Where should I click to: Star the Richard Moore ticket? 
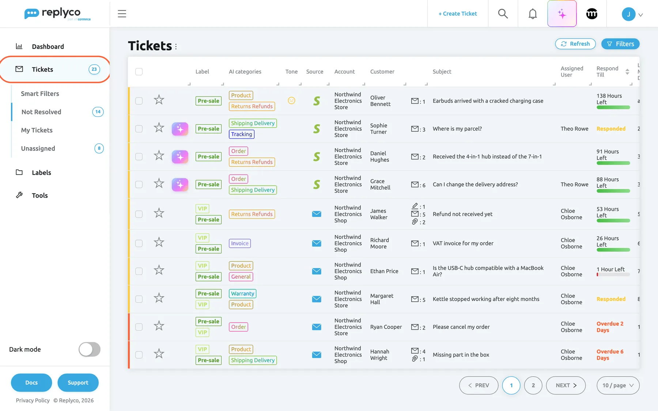click(159, 242)
